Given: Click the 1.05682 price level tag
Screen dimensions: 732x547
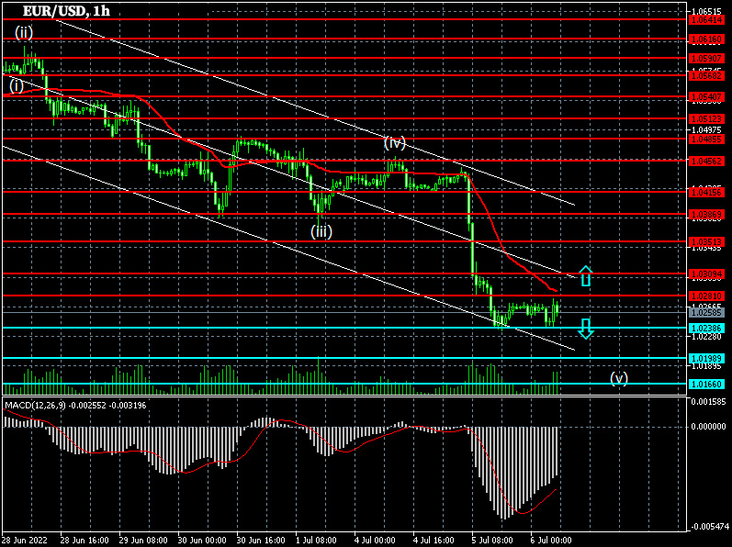Looking at the screenshot, I should (707, 75).
